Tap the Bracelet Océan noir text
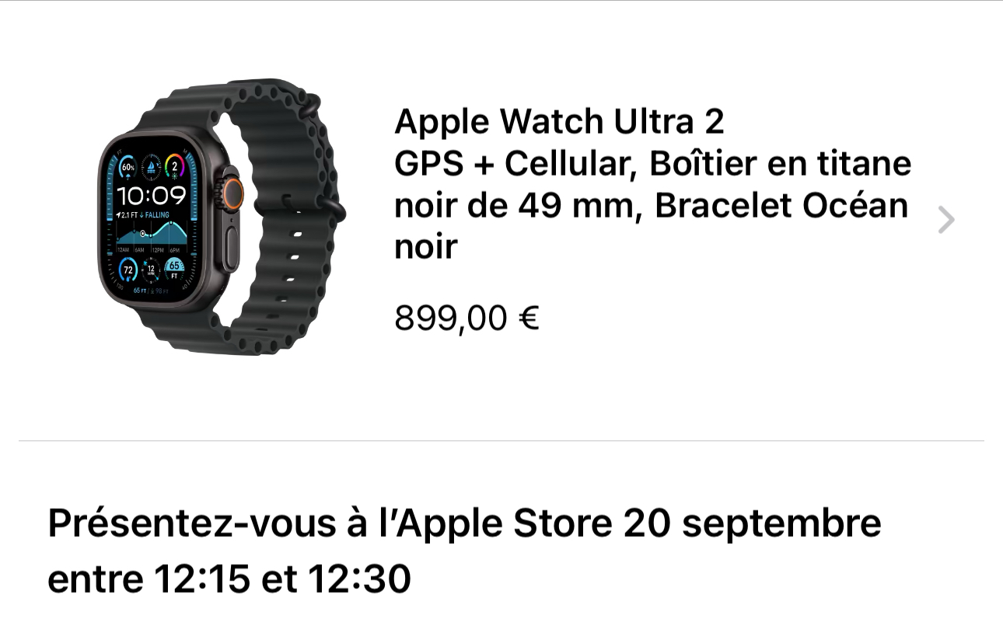Image resolution: width=1003 pixels, height=637 pixels. 781,206
